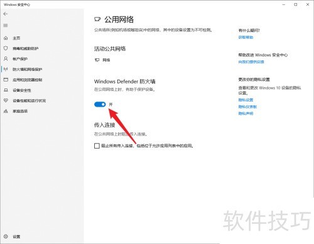Open the 隐私仪表板 link
The width and height of the screenshot is (314, 244).
click(x=247, y=107)
